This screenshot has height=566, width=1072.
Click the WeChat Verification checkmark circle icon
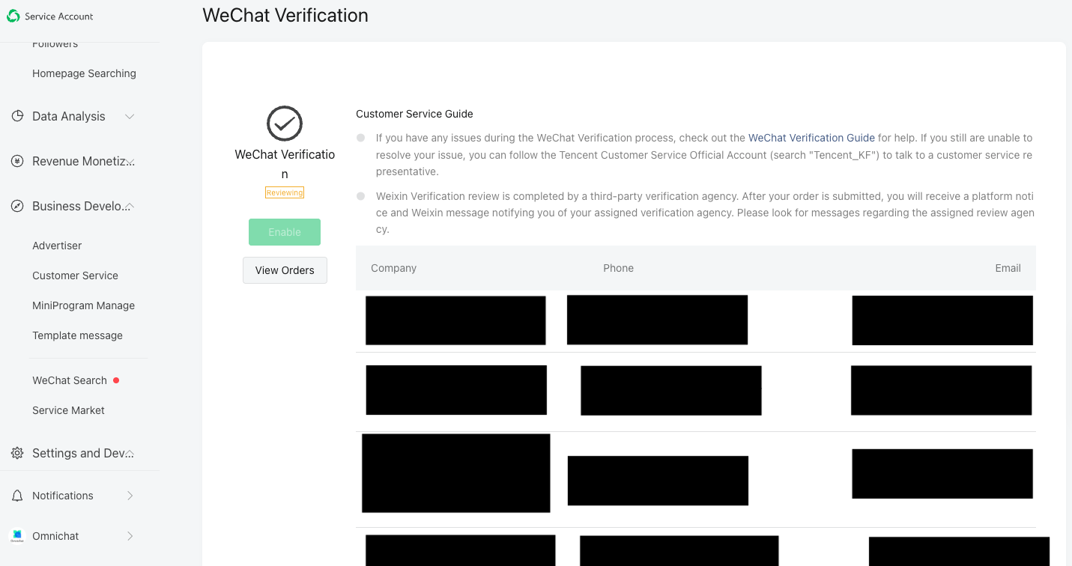[x=285, y=124]
